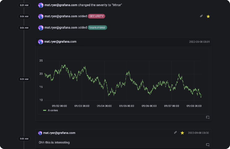Jump to the 8:01 AM timeline marker
230x149 pixels.
(24, 79)
